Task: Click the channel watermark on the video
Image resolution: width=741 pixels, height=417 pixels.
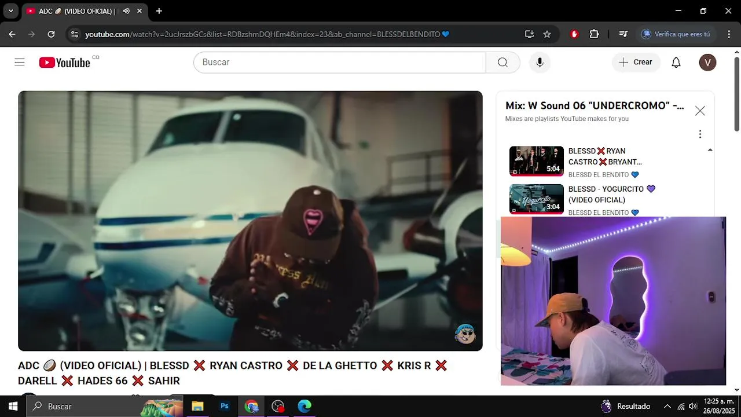Action: click(x=465, y=334)
